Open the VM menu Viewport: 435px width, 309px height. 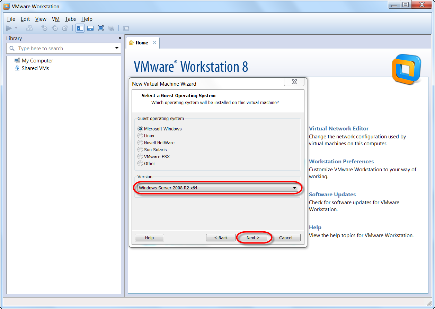coord(56,19)
